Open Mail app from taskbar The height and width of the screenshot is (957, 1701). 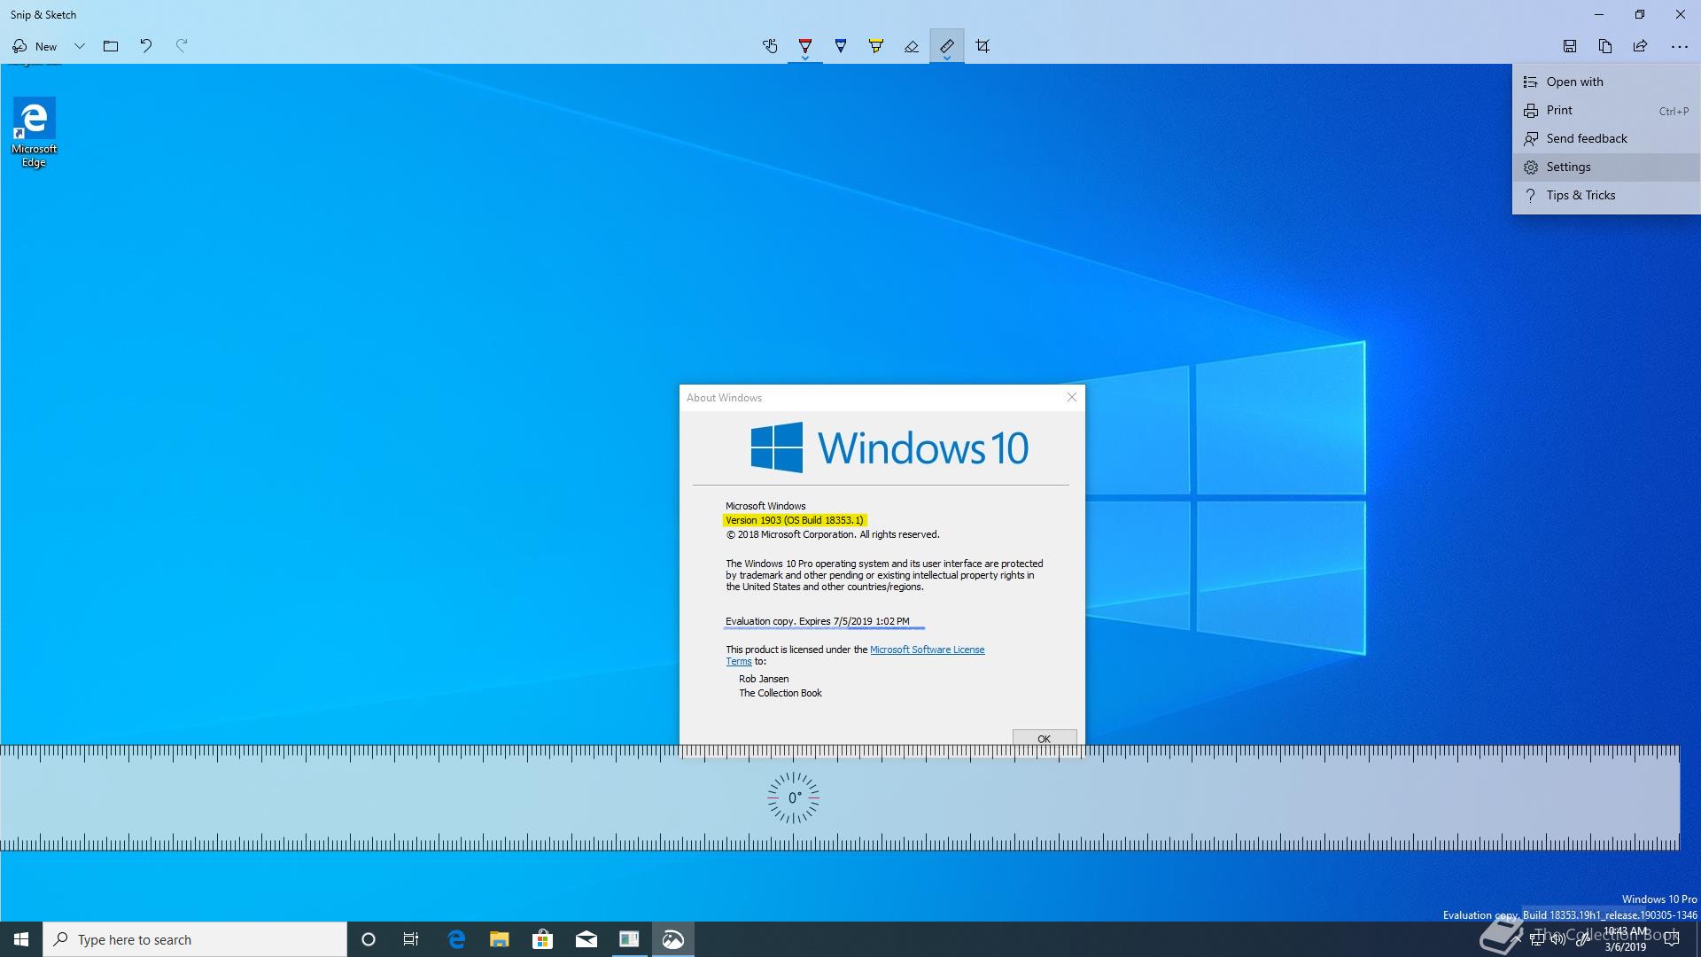pos(586,939)
